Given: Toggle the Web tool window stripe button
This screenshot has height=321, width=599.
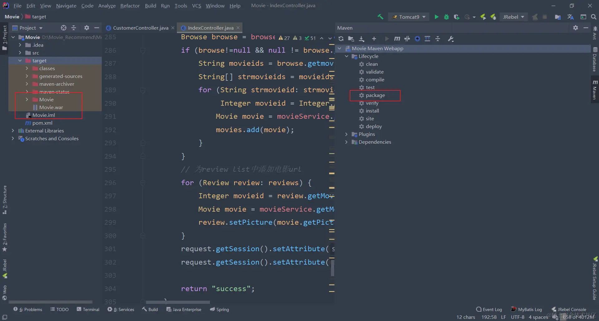Looking at the screenshot, I should (x=5, y=293).
